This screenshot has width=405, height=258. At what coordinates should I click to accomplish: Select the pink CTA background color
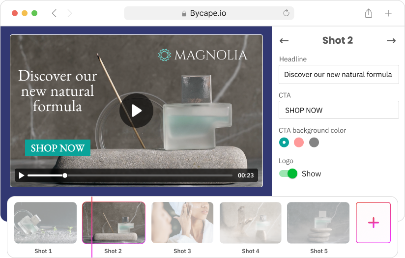click(x=299, y=143)
